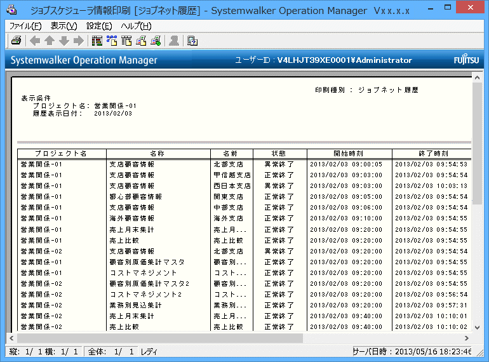Click the 状態 column header
Screen dimensions: 489x362
click(x=279, y=154)
